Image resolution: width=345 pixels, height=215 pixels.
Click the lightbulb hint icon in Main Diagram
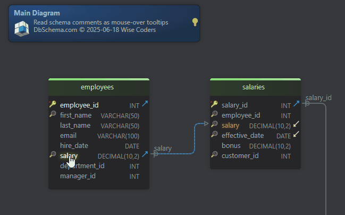click(195, 22)
